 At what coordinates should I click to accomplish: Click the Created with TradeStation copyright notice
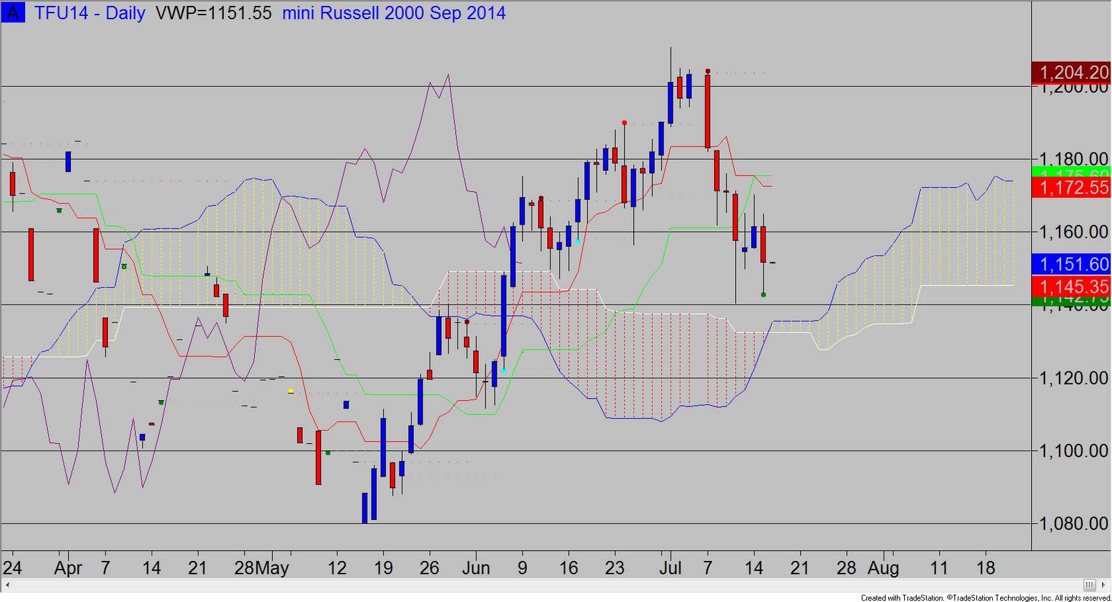tap(986, 597)
